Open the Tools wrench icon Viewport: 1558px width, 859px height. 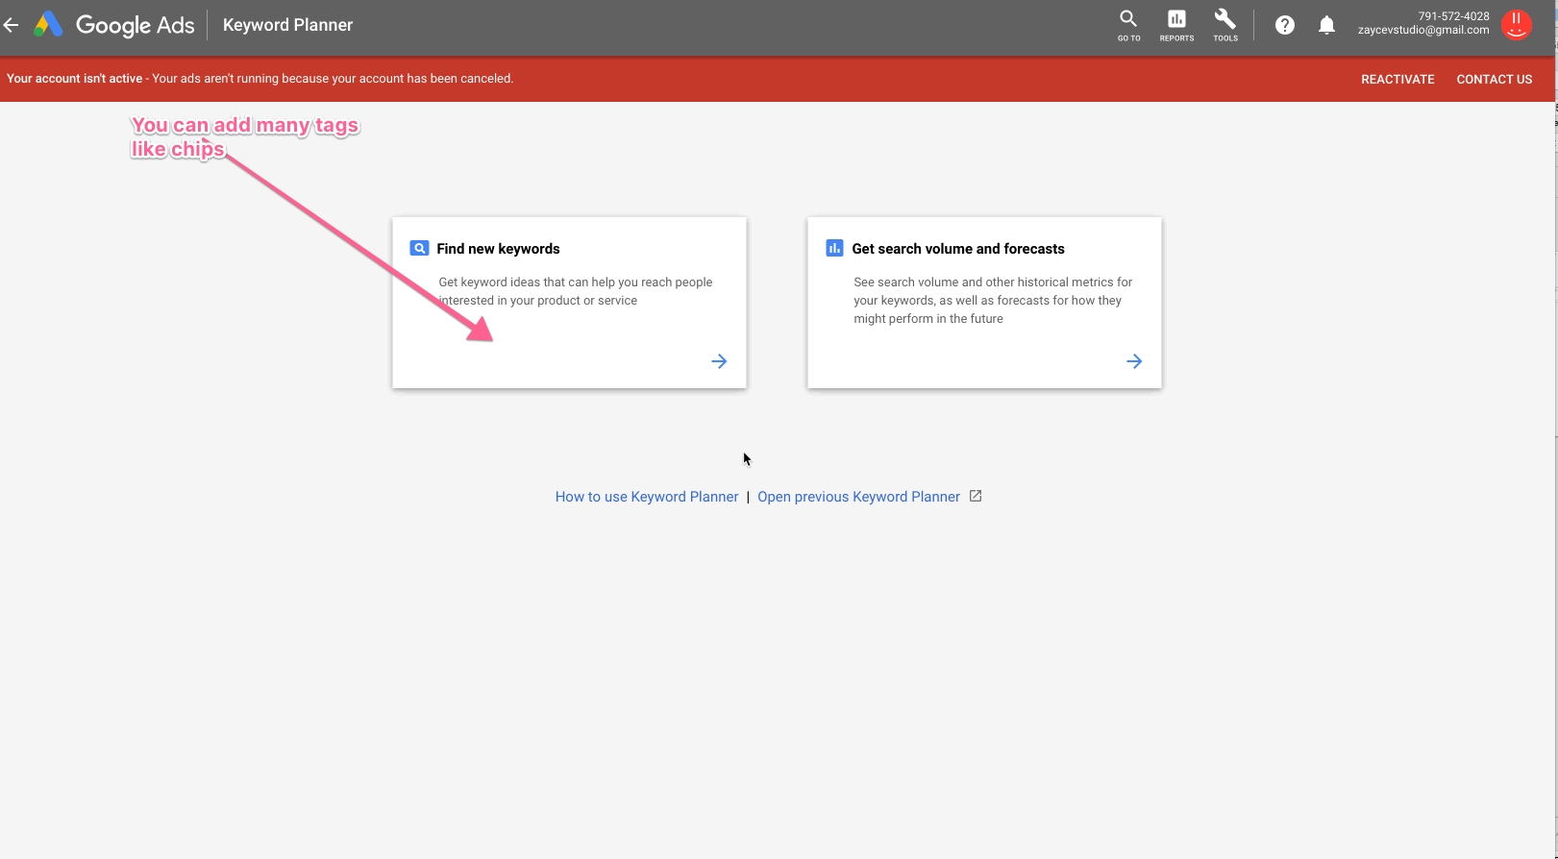[1224, 25]
